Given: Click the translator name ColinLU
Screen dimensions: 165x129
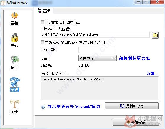Looking at the screenshot, I should [84, 65].
